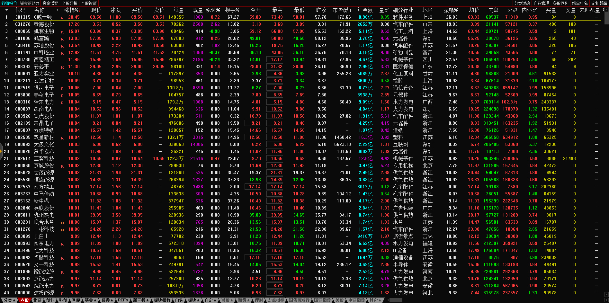Click the N marker beside 联合水务
609x303 pixels.
[x=62, y=223]
